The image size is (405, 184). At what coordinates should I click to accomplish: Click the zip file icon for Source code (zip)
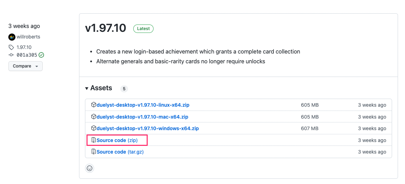(x=94, y=140)
